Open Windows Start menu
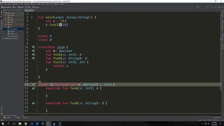 (3, 124)
